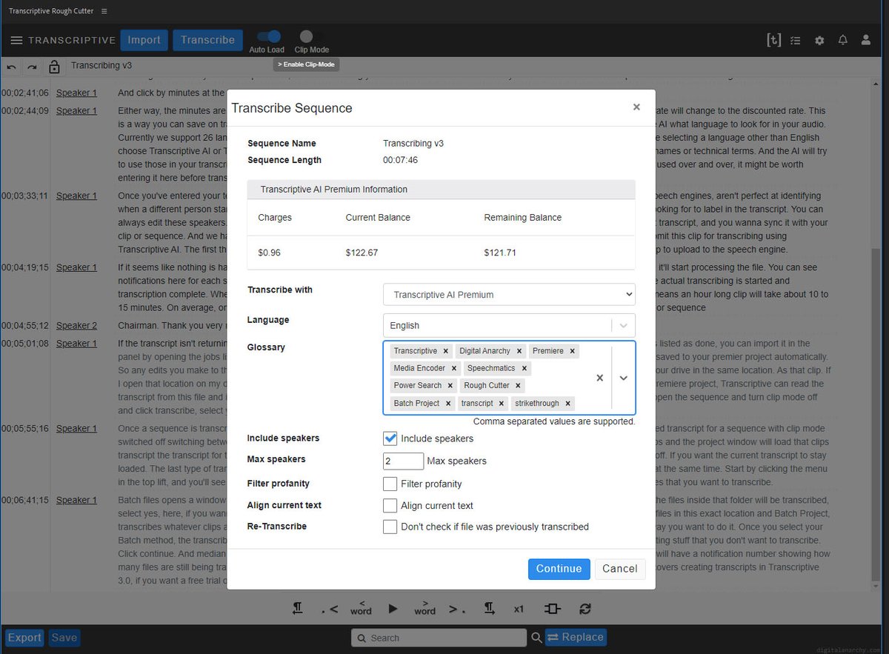Click the redo arrow icon

click(x=32, y=67)
